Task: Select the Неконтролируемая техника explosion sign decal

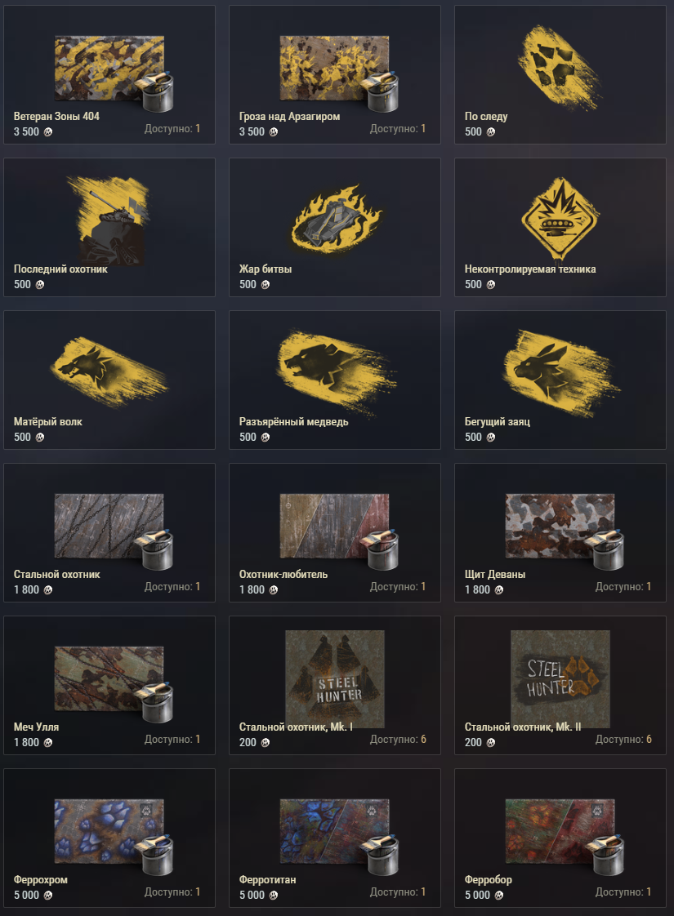Action: pyautogui.click(x=560, y=219)
